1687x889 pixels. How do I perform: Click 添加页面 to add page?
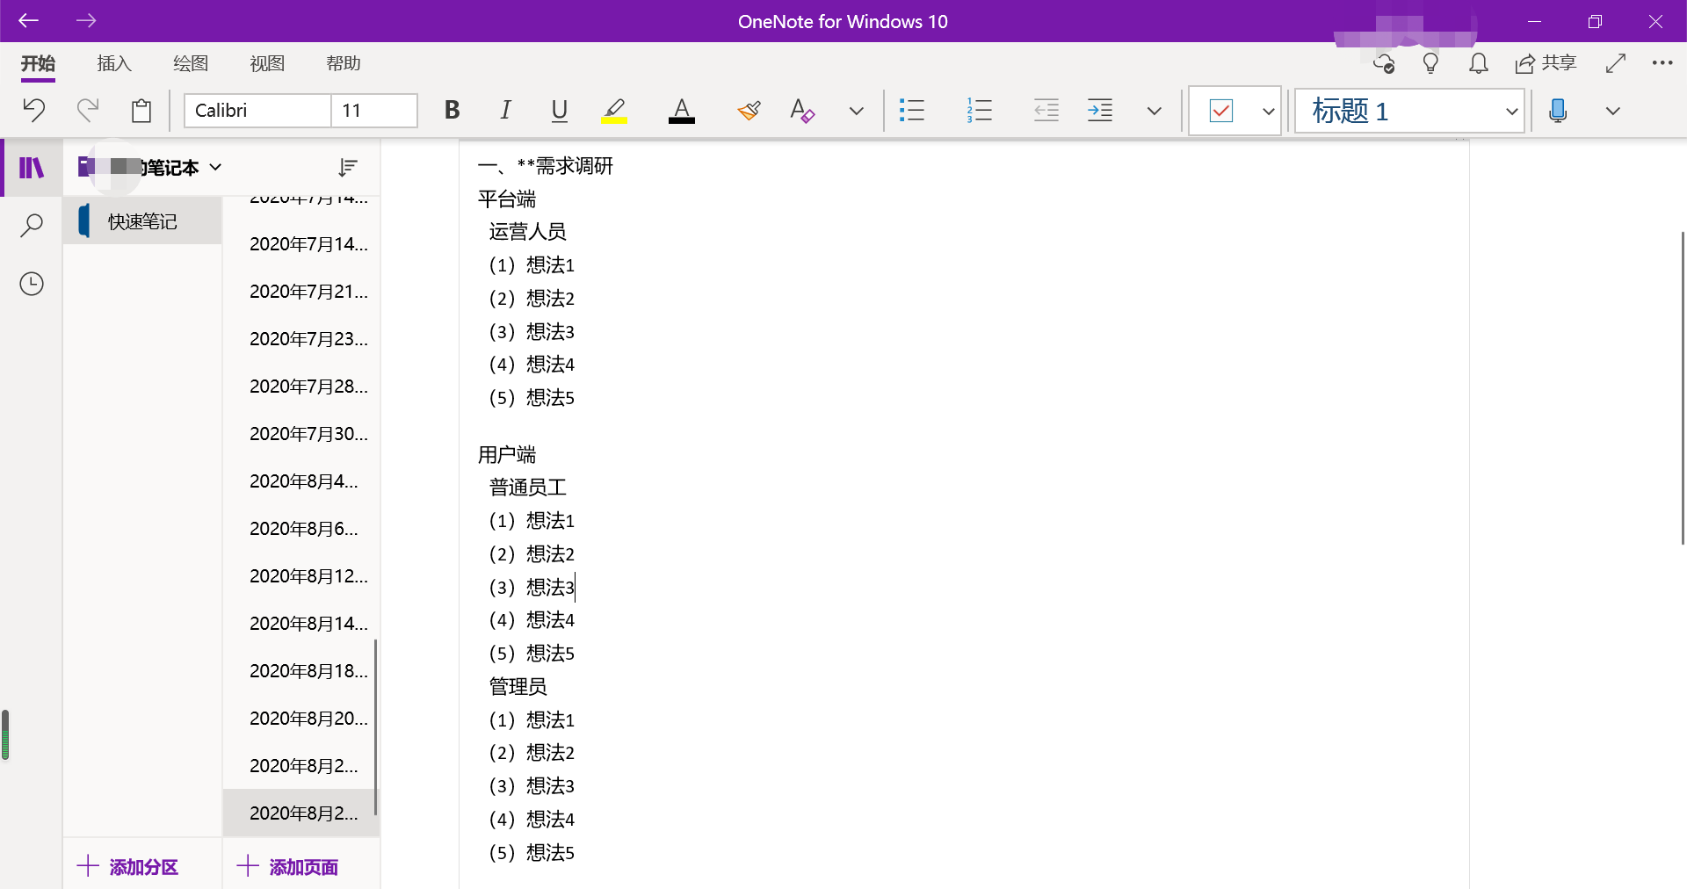(288, 867)
